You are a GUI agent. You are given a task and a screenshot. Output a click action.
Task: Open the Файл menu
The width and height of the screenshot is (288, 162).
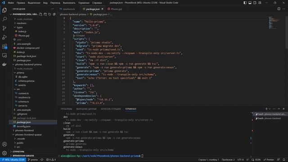click(11, 3)
